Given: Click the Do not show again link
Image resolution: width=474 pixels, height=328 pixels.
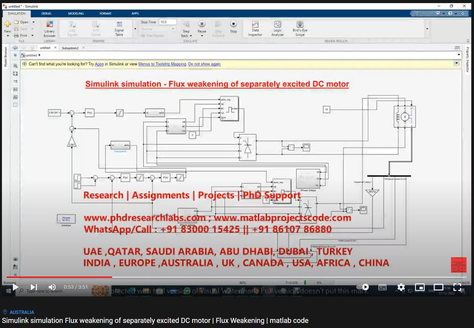Looking at the screenshot, I should point(204,64).
